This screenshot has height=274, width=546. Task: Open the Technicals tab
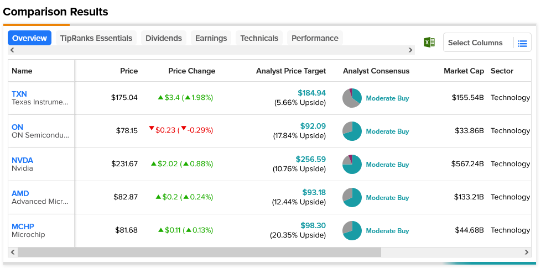[x=259, y=38]
